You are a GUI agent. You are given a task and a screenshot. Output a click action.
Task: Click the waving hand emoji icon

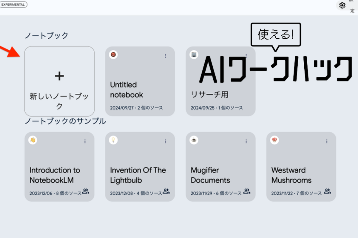tap(33, 140)
